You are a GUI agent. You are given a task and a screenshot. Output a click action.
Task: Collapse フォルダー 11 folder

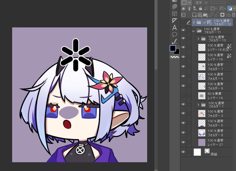(x=193, y=31)
